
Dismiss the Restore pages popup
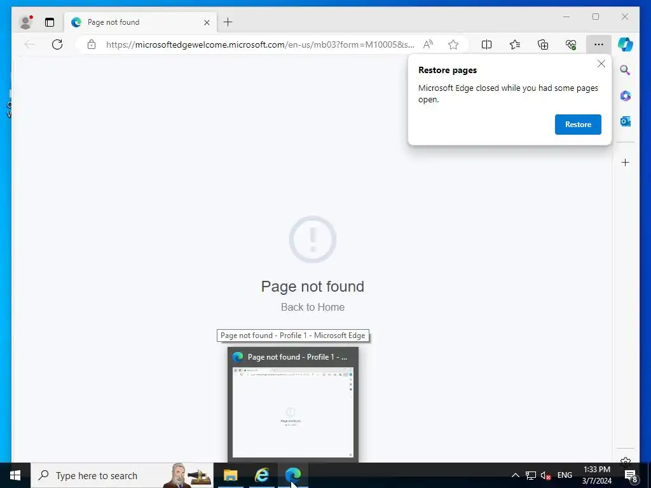pyautogui.click(x=601, y=64)
